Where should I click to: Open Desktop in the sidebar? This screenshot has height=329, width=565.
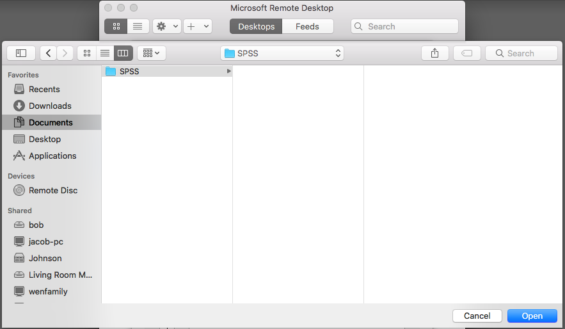[x=45, y=139]
